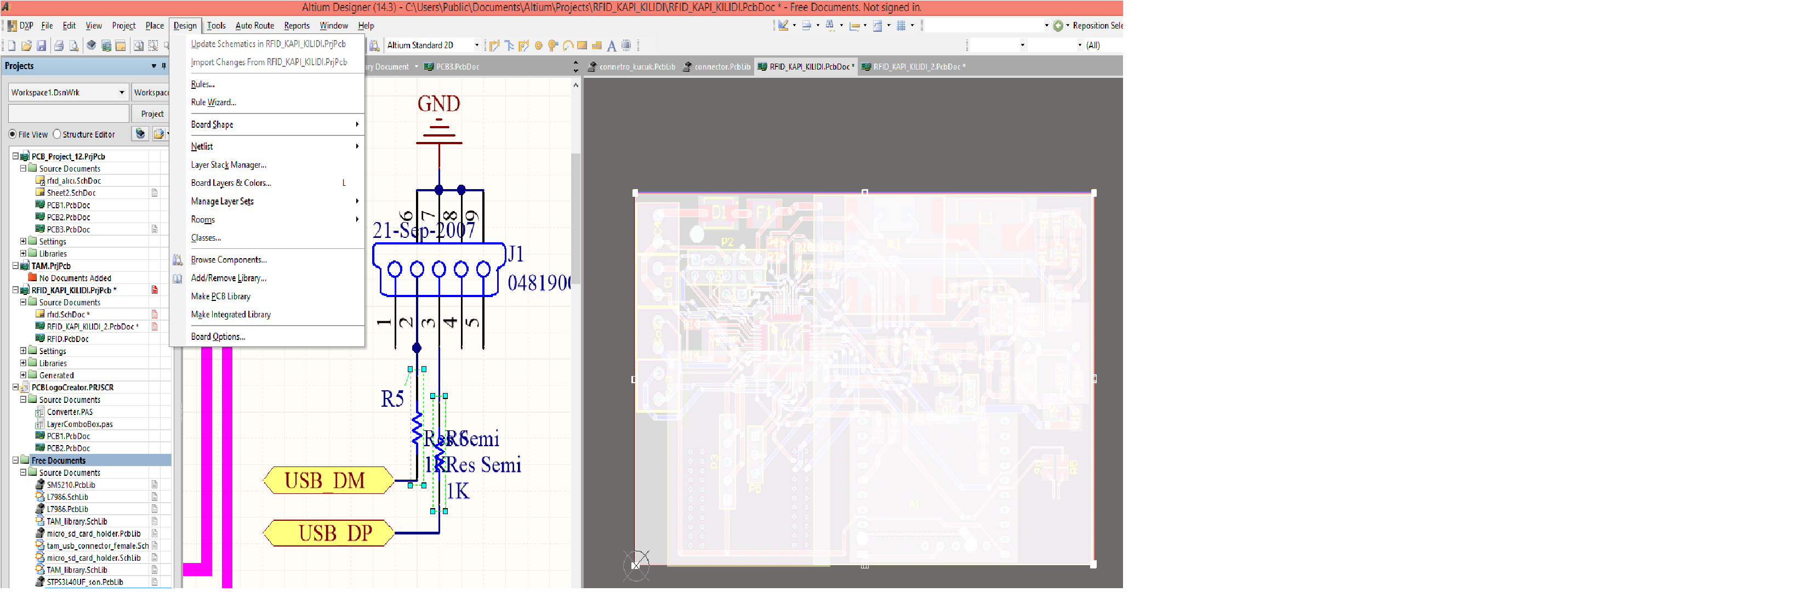Click the place text 'A' toolbar icon
Image resolution: width=1801 pixels, height=592 pixels.
[x=611, y=45]
